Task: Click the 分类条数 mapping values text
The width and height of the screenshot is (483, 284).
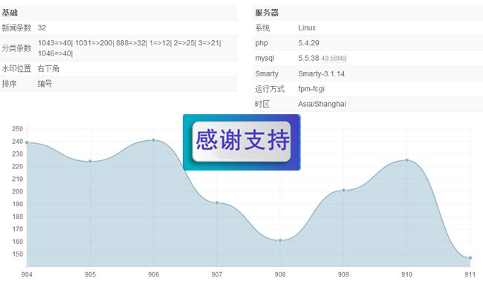Action: click(x=129, y=48)
